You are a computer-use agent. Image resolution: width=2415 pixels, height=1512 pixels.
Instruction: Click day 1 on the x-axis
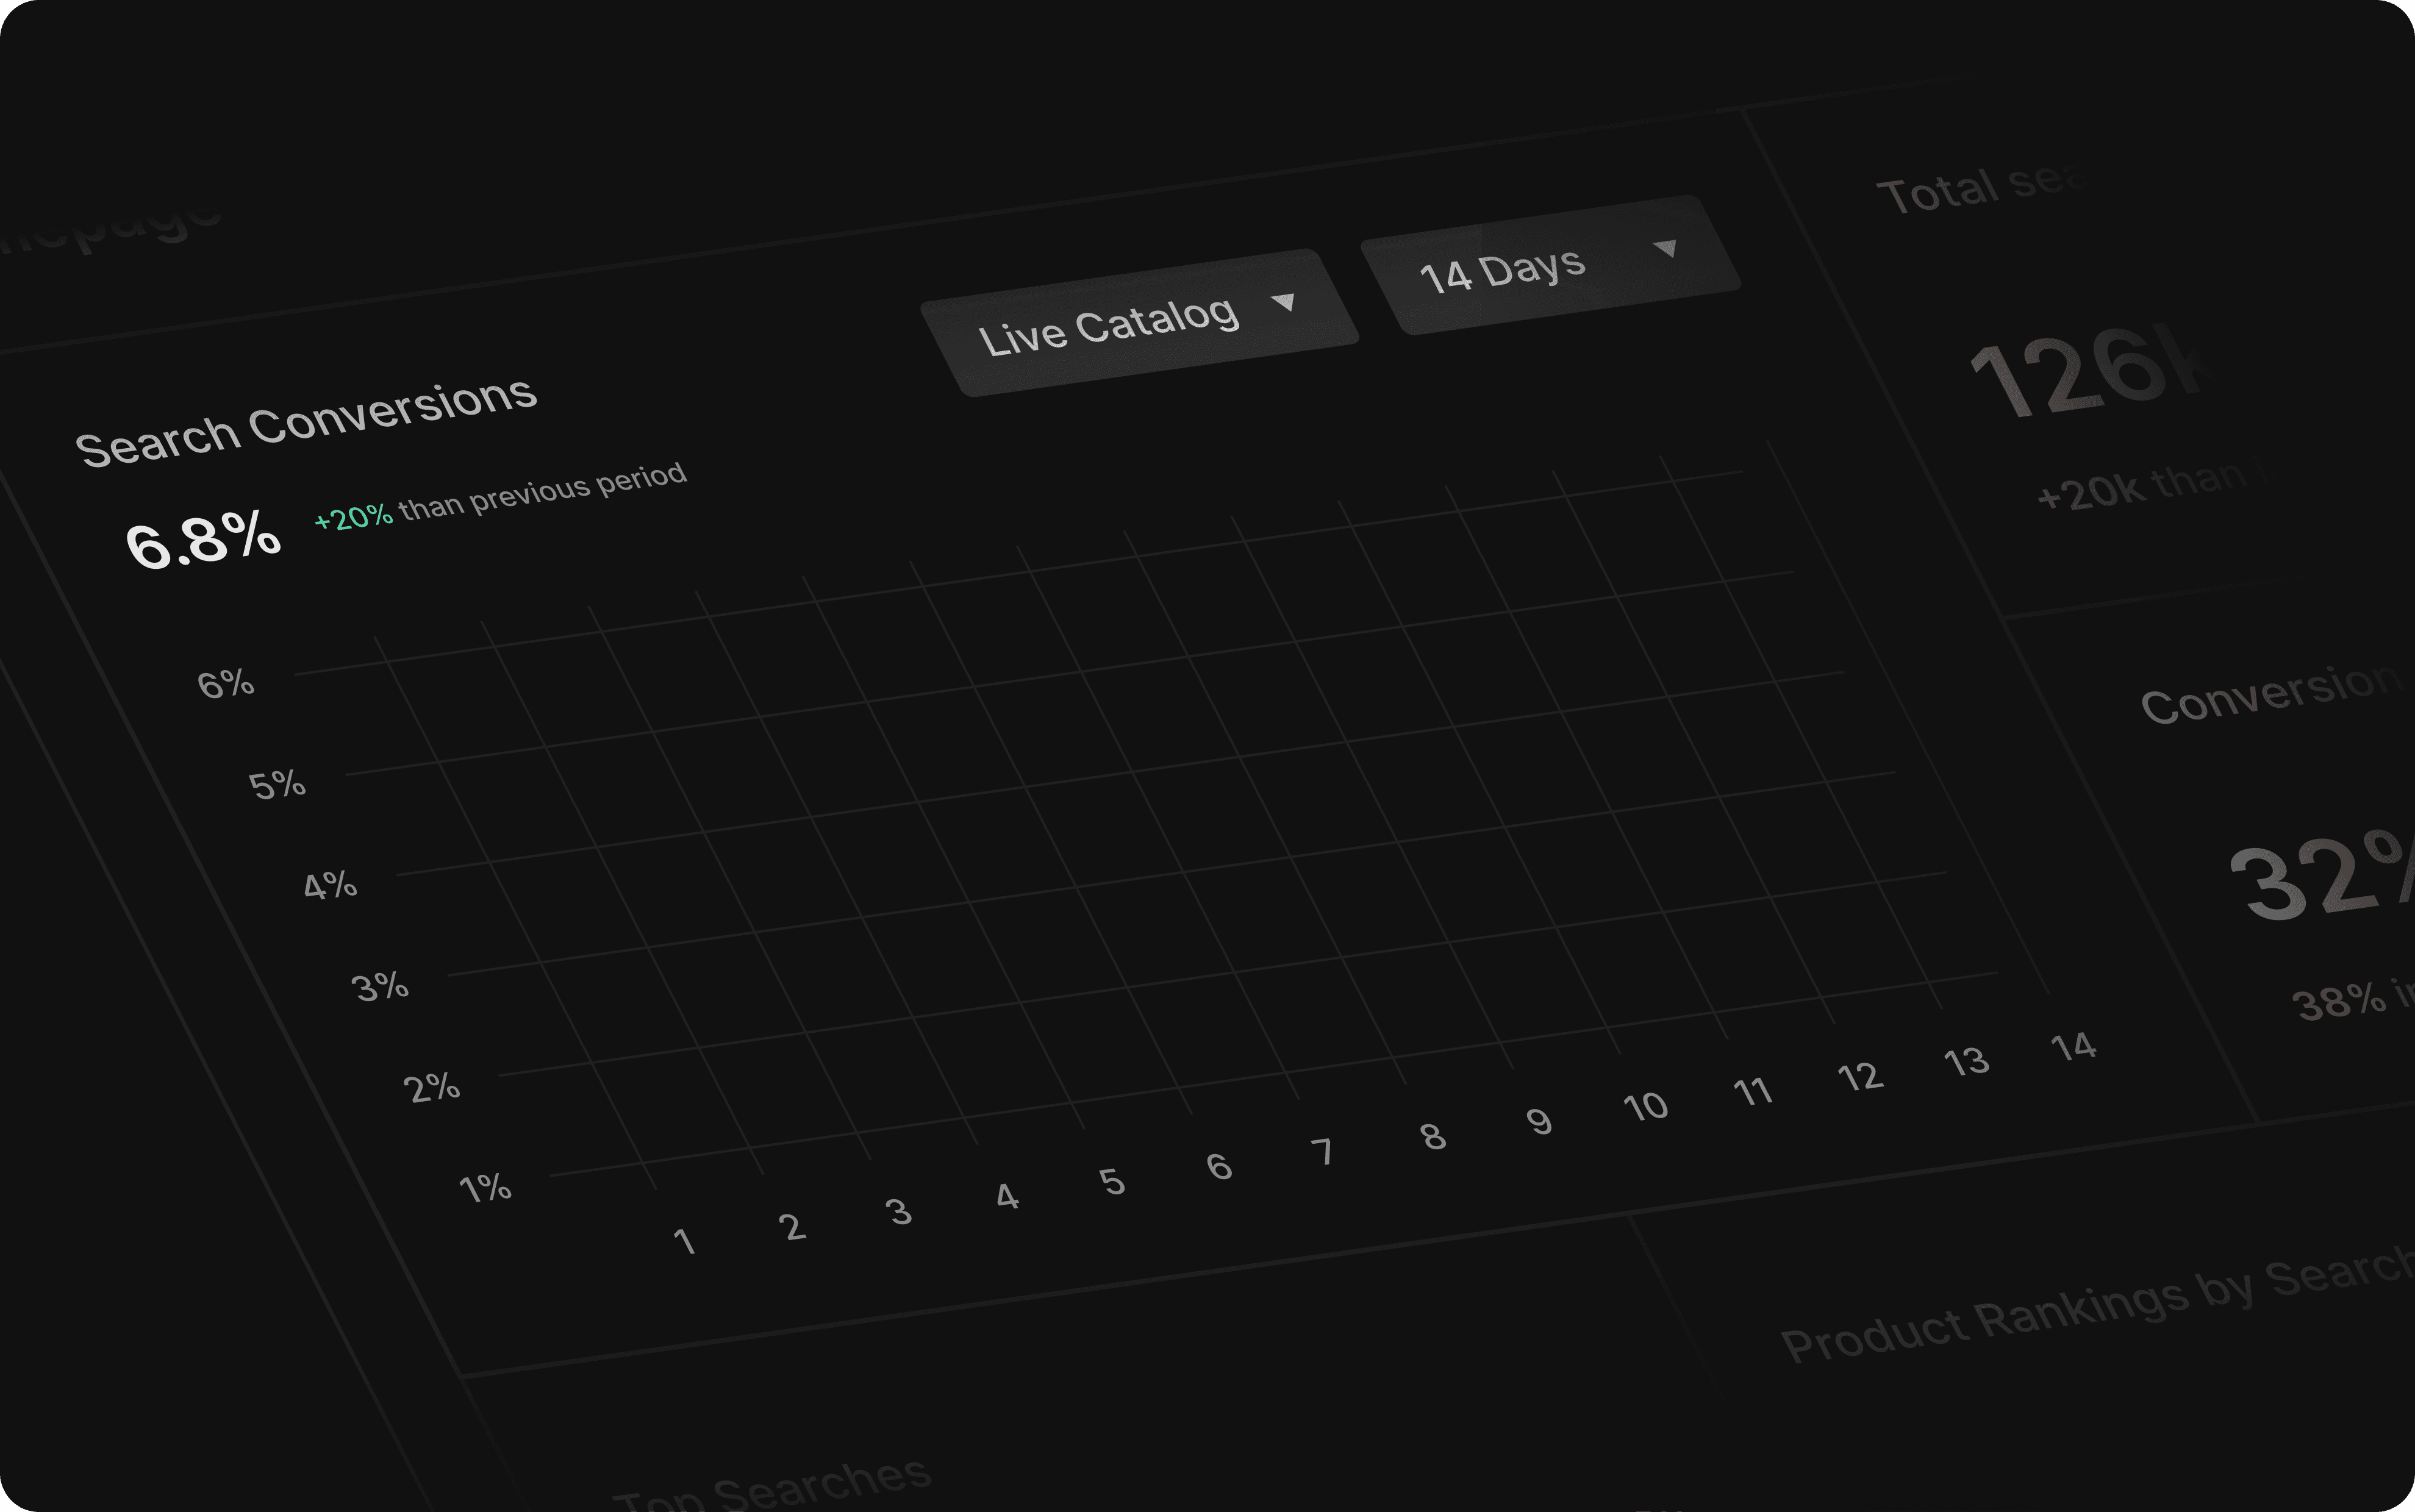684,1242
